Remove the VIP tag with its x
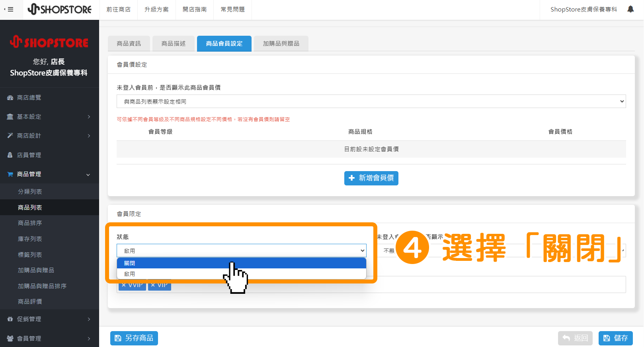 pyautogui.click(x=153, y=285)
